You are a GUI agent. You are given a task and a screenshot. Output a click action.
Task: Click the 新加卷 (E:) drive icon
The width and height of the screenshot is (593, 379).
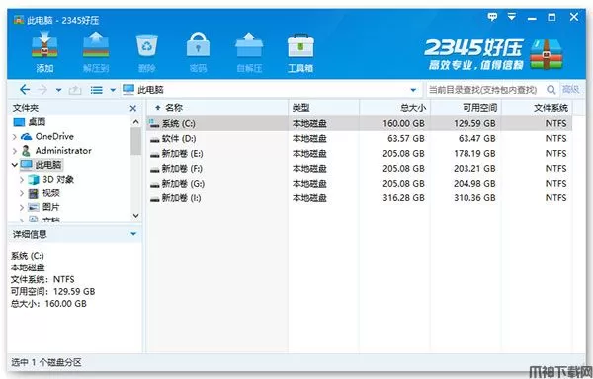(154, 154)
